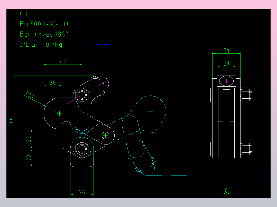The image size is (277, 207).
Task: Click the Fm:300daN(kgf) note
Action: point(44,24)
